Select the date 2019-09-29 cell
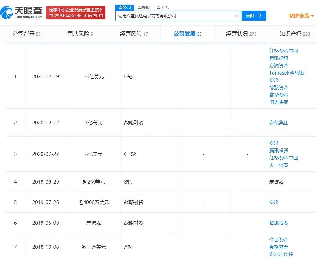The image size is (316, 260). click(x=46, y=182)
